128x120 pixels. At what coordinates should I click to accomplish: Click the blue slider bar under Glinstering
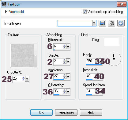[x=56, y=95]
